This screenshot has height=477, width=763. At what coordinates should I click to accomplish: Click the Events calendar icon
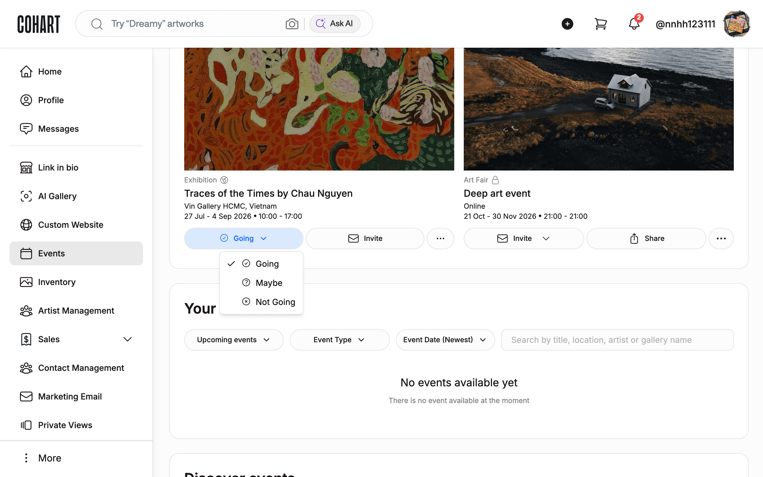[26, 253]
